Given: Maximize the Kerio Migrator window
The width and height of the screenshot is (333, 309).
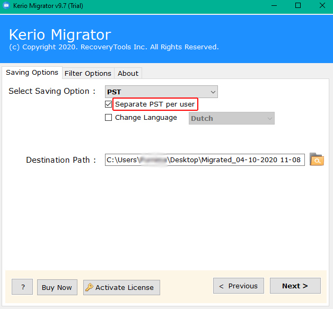Looking at the screenshot, I should [x=298, y=5].
